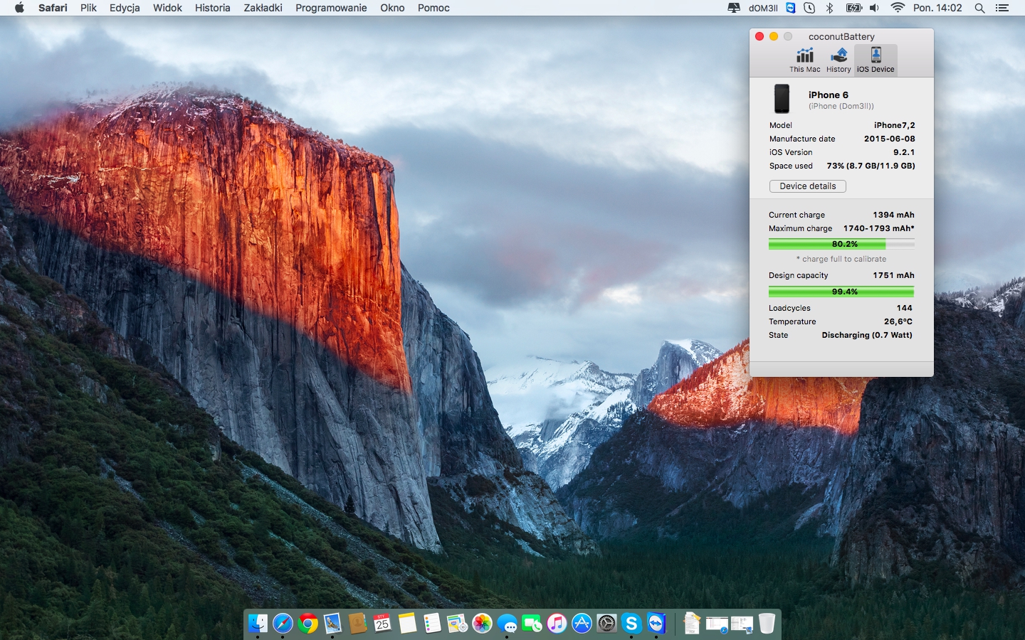Open iTunes from the dock
The height and width of the screenshot is (640, 1025).
click(x=557, y=624)
